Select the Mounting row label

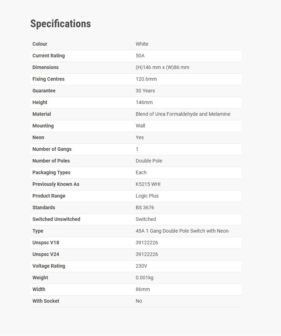pos(43,126)
